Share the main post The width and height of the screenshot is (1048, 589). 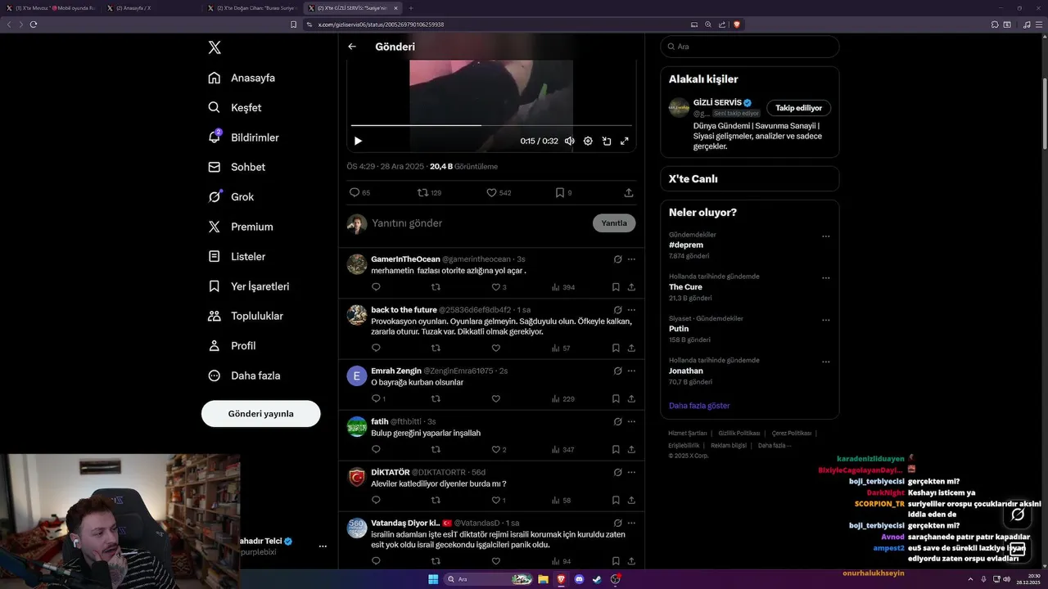pyautogui.click(x=629, y=193)
